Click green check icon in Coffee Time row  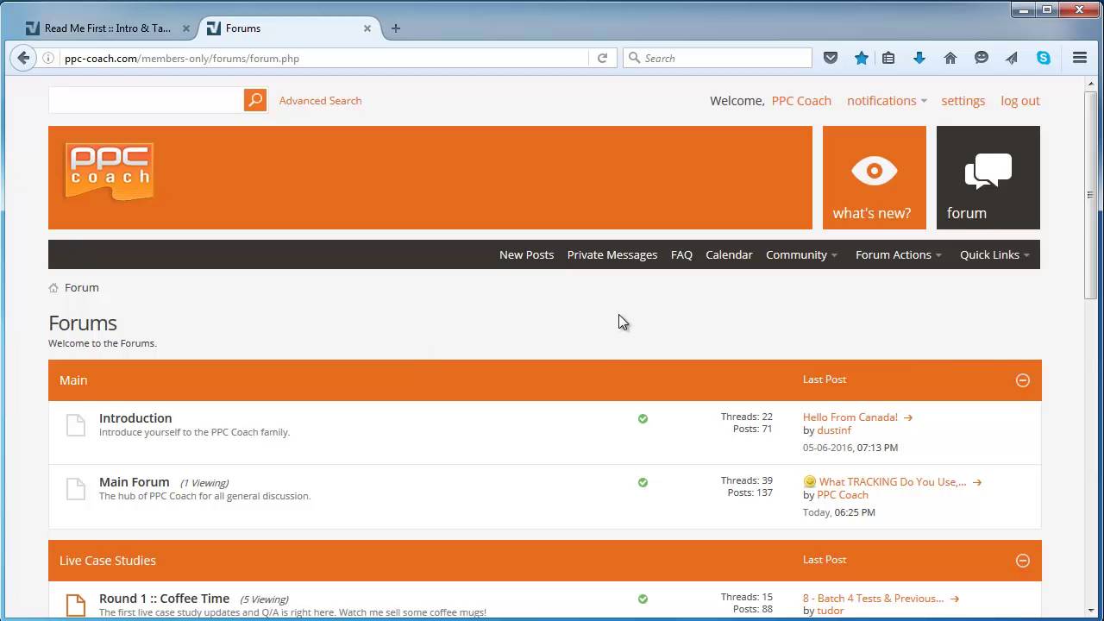(643, 599)
